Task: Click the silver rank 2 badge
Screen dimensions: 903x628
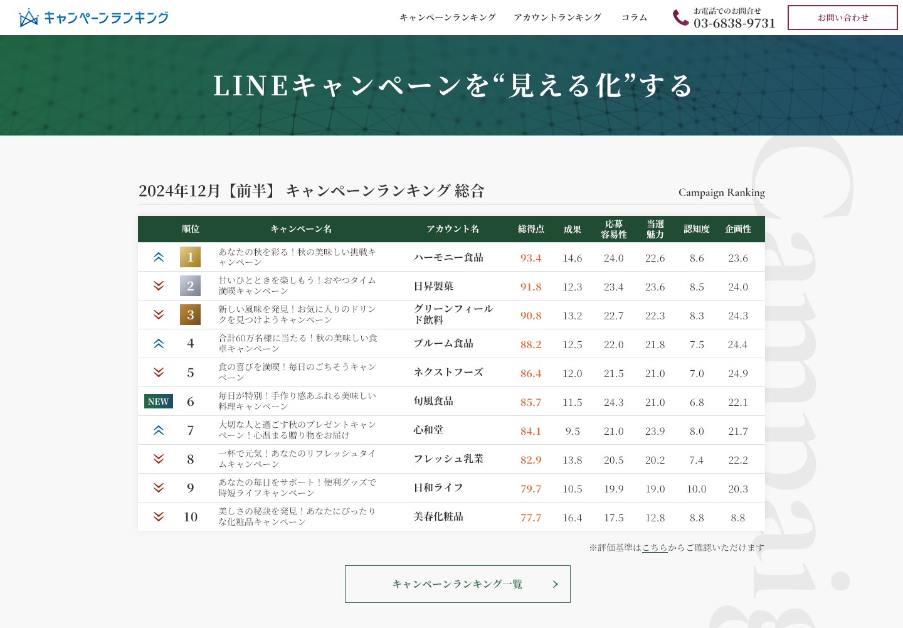Action: [191, 286]
